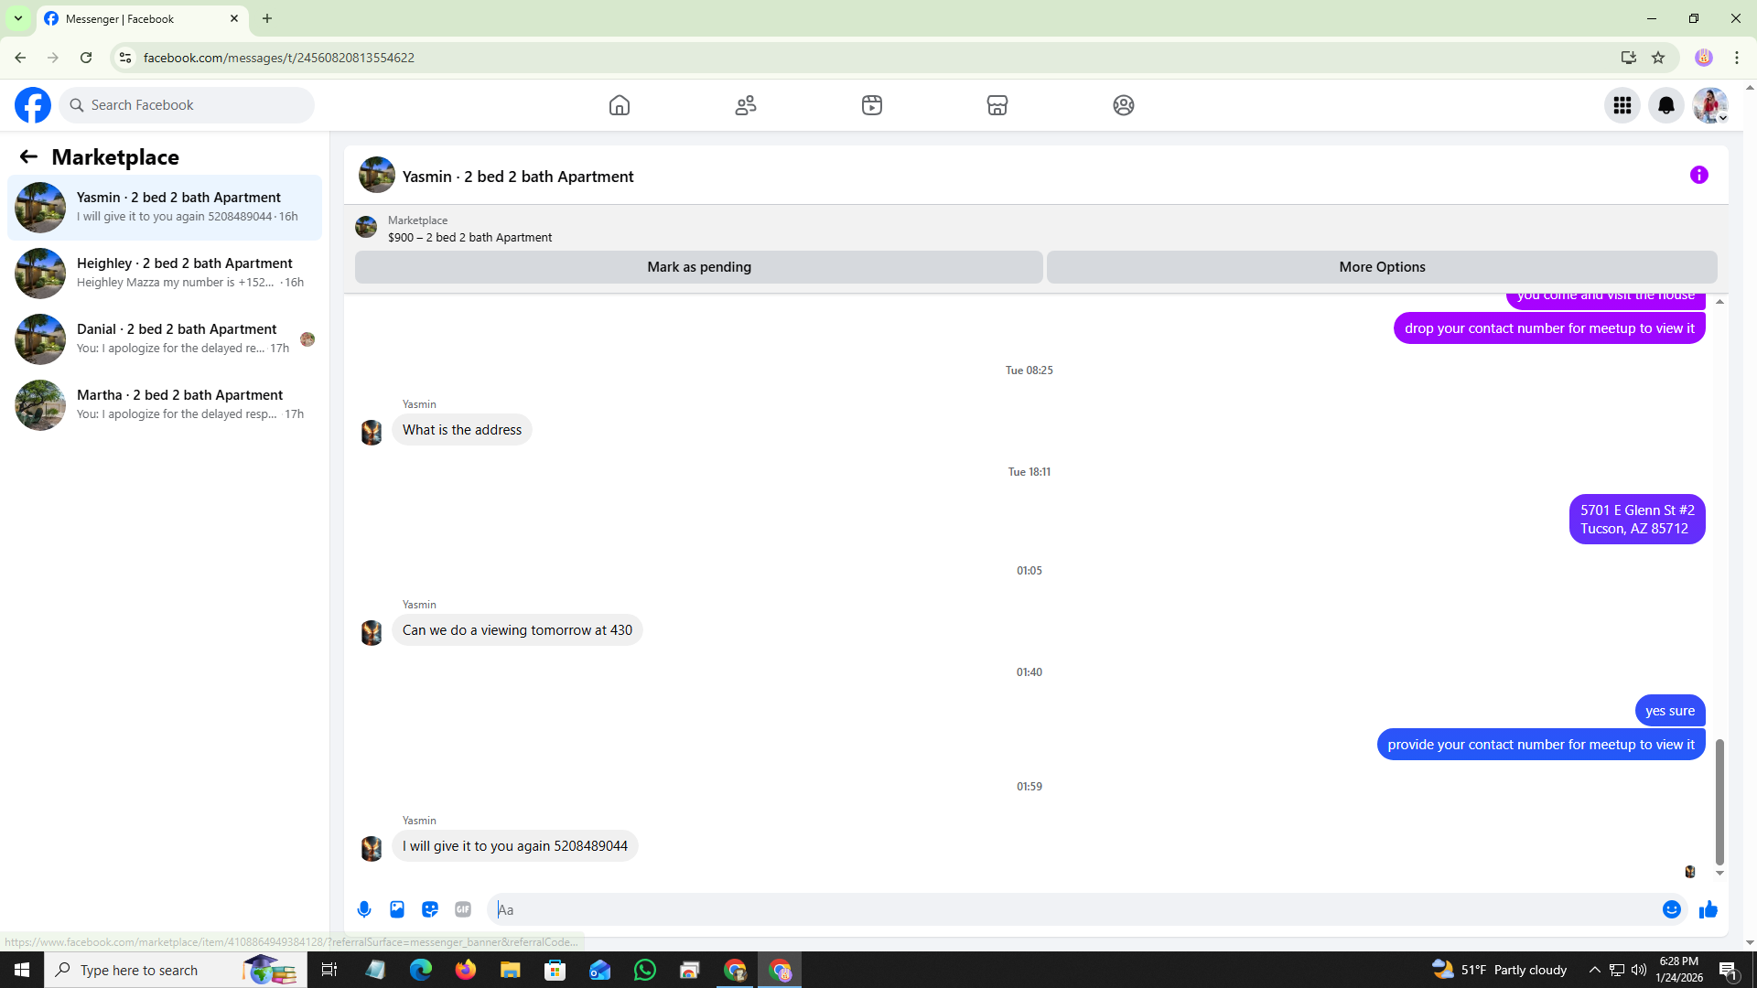Screen dimensions: 1757x988
Task: Attach a photo using image icon
Action: point(397,909)
